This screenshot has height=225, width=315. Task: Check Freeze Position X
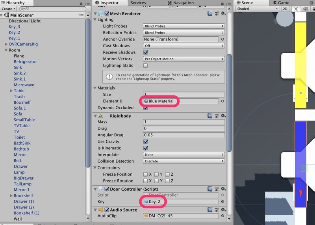(x=145, y=174)
